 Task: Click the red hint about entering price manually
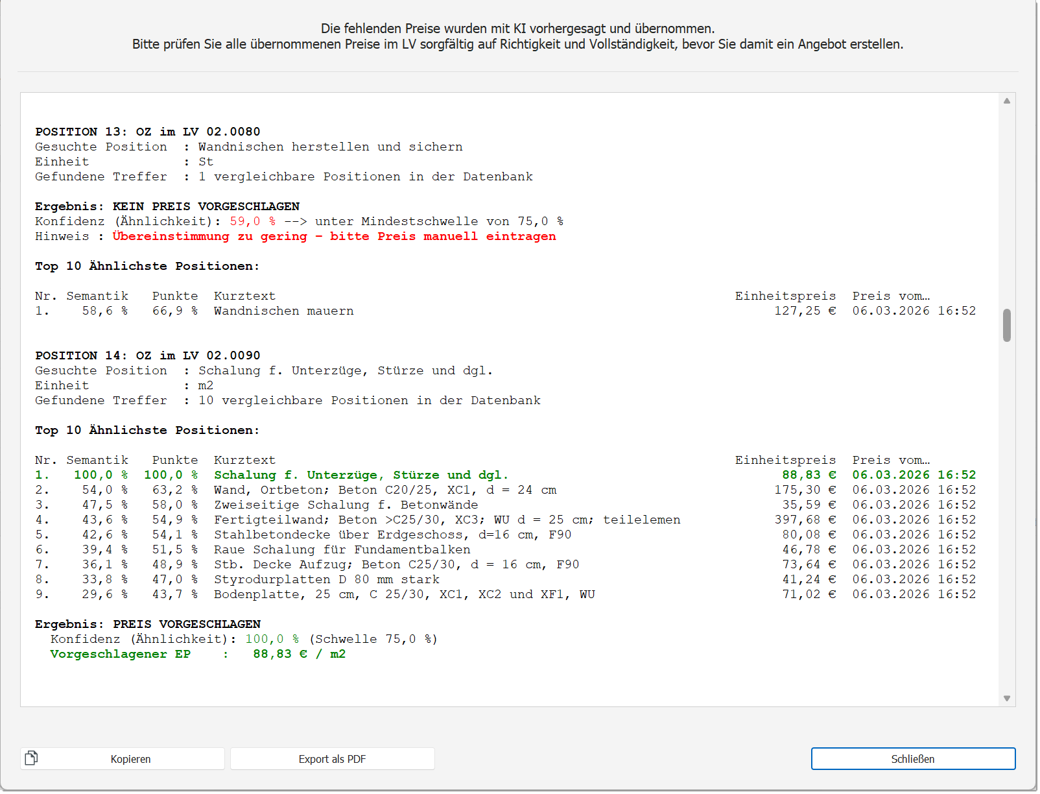(x=334, y=236)
